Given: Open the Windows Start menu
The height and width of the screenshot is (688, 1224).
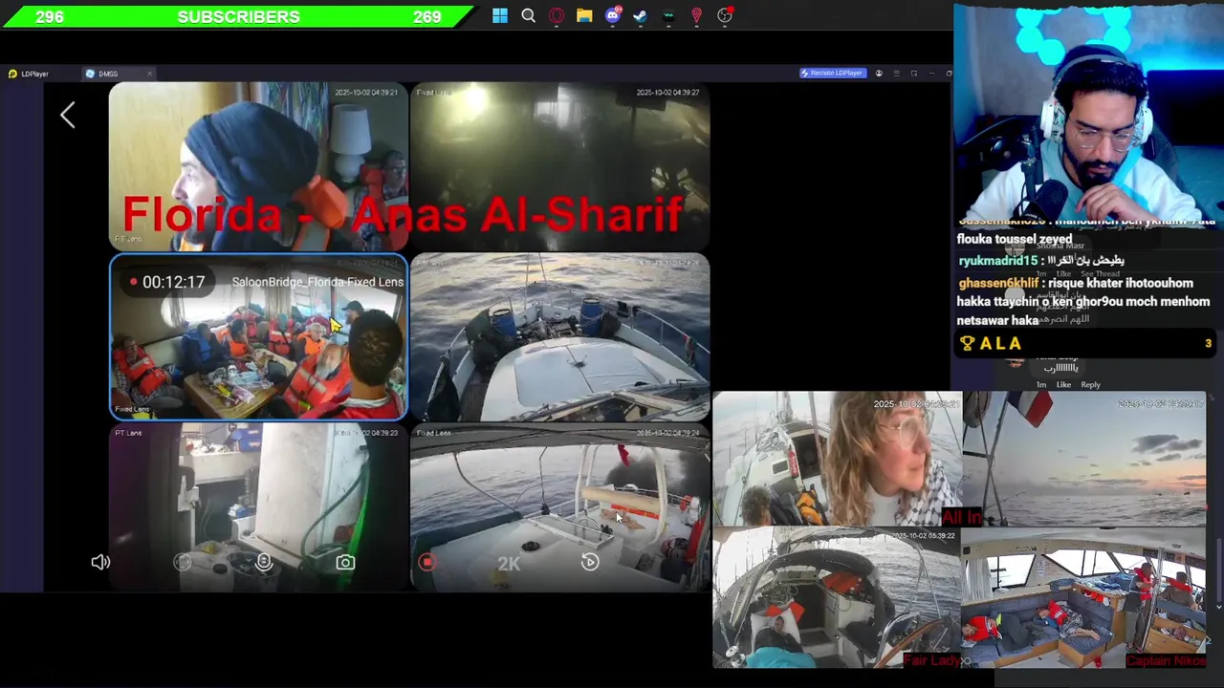Looking at the screenshot, I should pyautogui.click(x=500, y=15).
